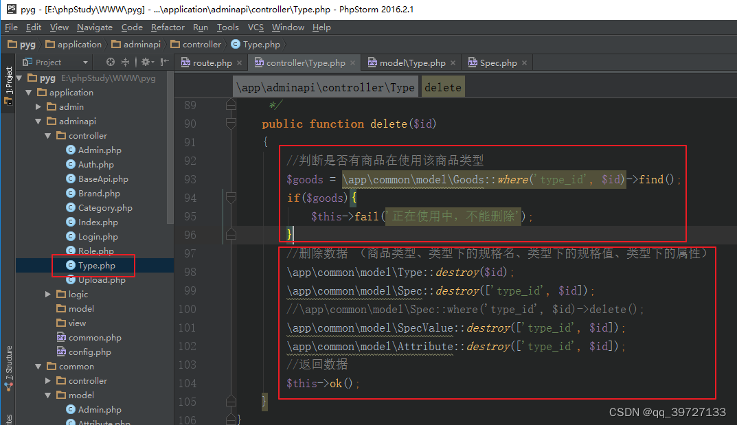Open the Project panel settings gear

[147, 62]
